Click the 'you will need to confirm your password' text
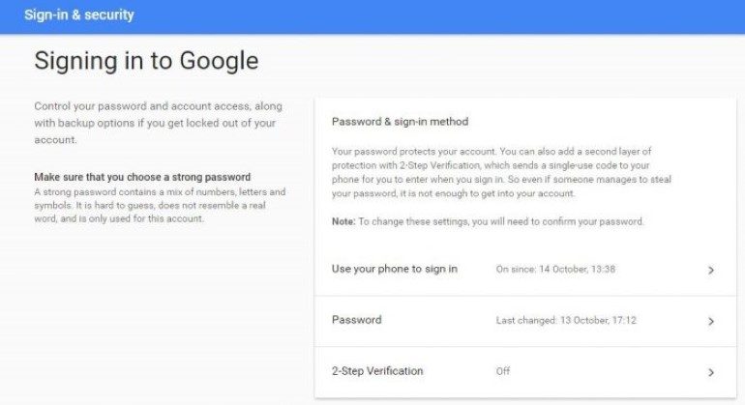This screenshot has width=745, height=405. point(555,221)
